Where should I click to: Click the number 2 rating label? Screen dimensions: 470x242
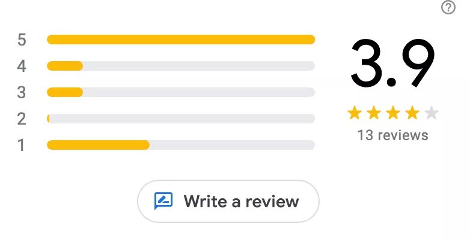(22, 119)
